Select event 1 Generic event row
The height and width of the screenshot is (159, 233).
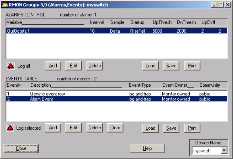click(117, 94)
